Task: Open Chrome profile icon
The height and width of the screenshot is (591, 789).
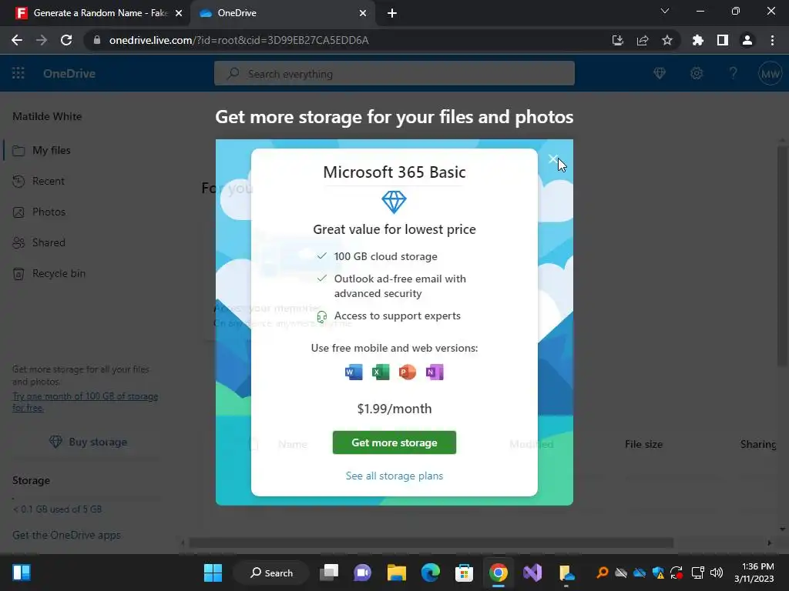Action: (x=747, y=40)
